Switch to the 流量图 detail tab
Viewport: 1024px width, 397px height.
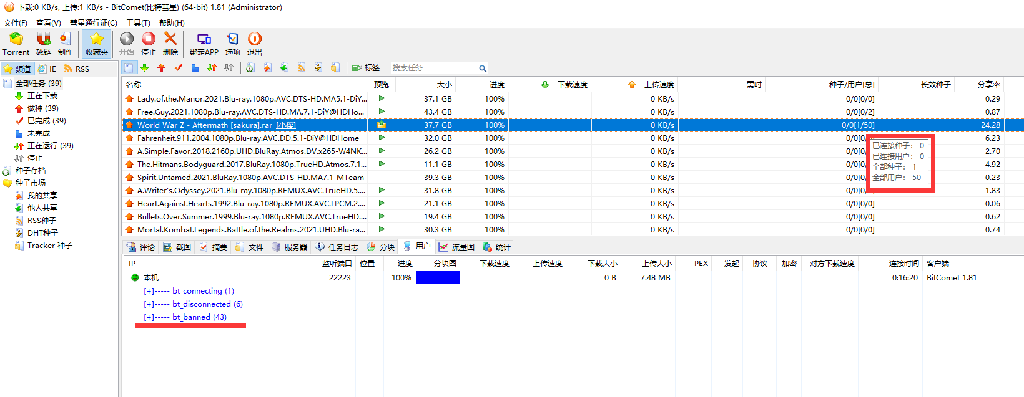tap(456, 247)
